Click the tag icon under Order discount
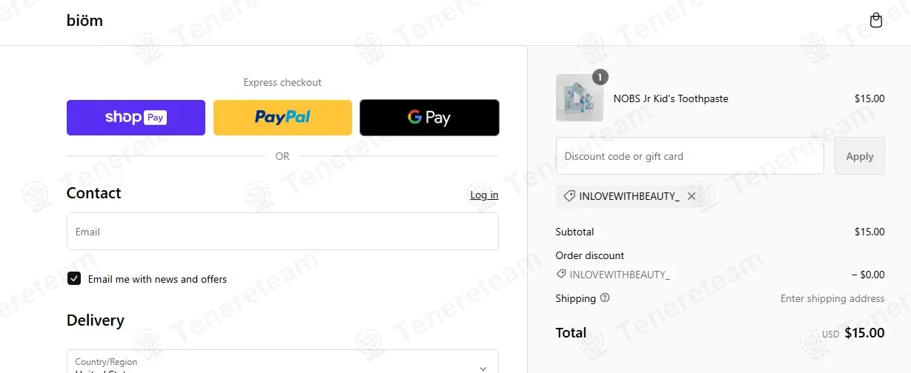 [561, 275]
